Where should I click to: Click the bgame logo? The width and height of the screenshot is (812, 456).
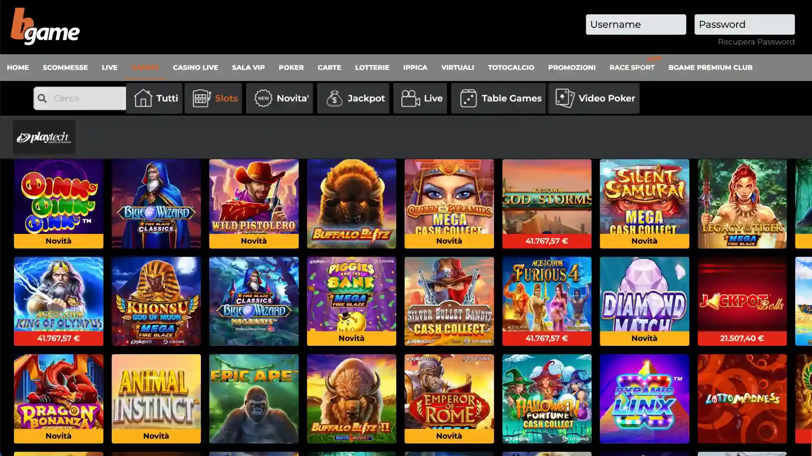[45, 27]
